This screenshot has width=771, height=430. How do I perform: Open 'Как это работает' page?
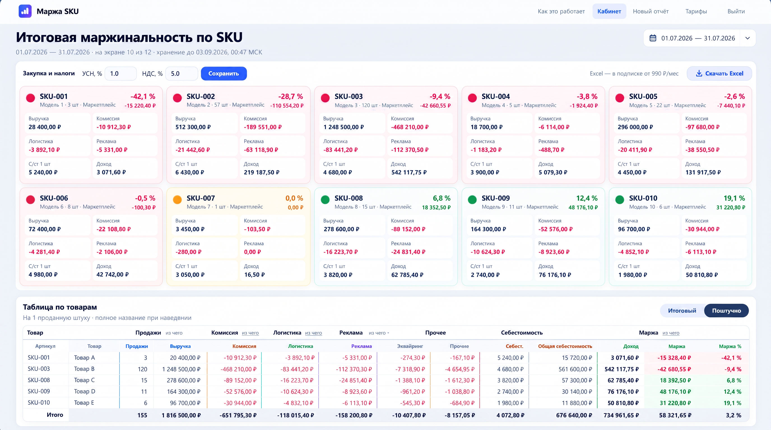[561, 11]
